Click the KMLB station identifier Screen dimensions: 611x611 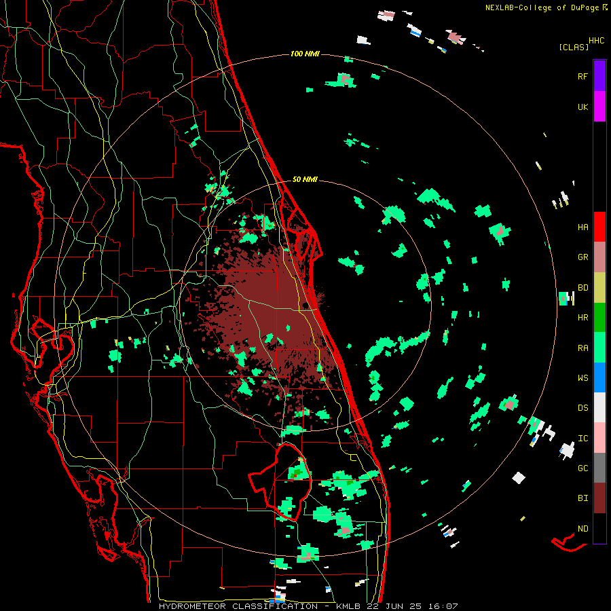pos(347,606)
